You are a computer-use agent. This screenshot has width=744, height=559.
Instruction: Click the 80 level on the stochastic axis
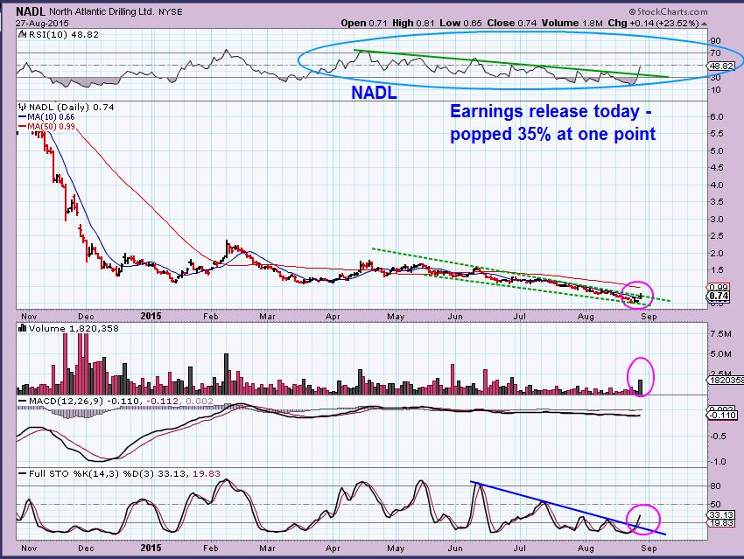tap(715, 486)
